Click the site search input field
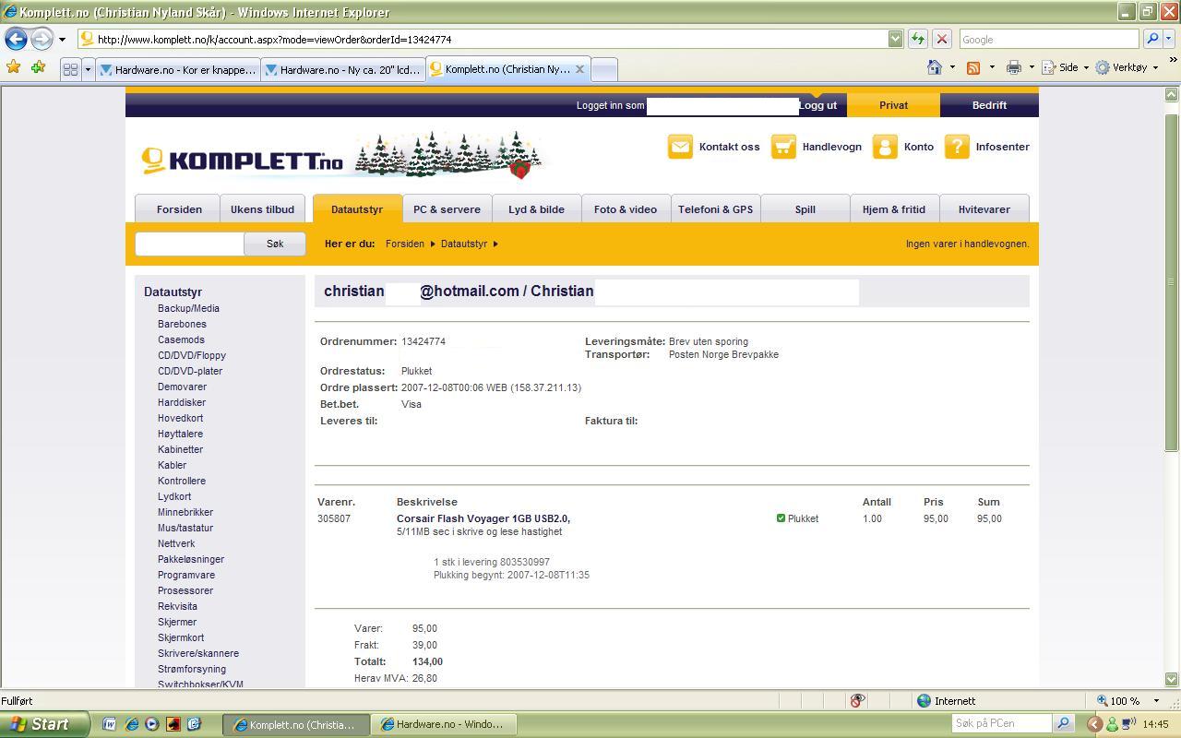The height and width of the screenshot is (738, 1181). point(189,244)
